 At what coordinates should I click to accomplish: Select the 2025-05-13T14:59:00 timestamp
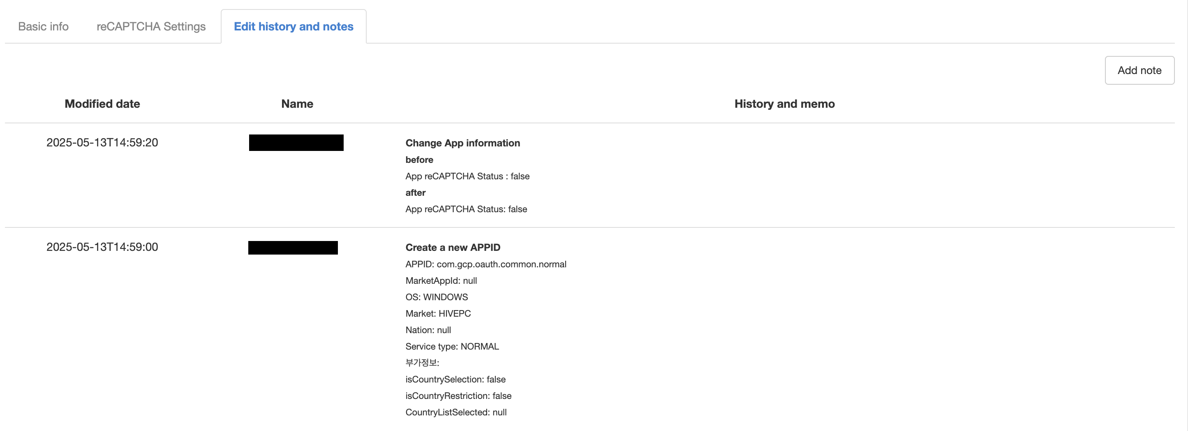tap(102, 247)
